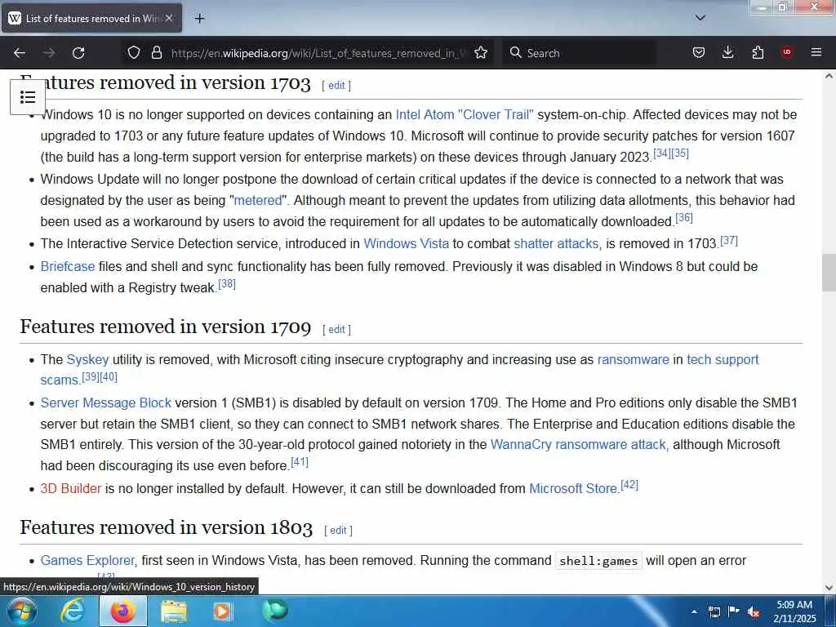Click the scams link text
The image size is (836, 627).
59,380
